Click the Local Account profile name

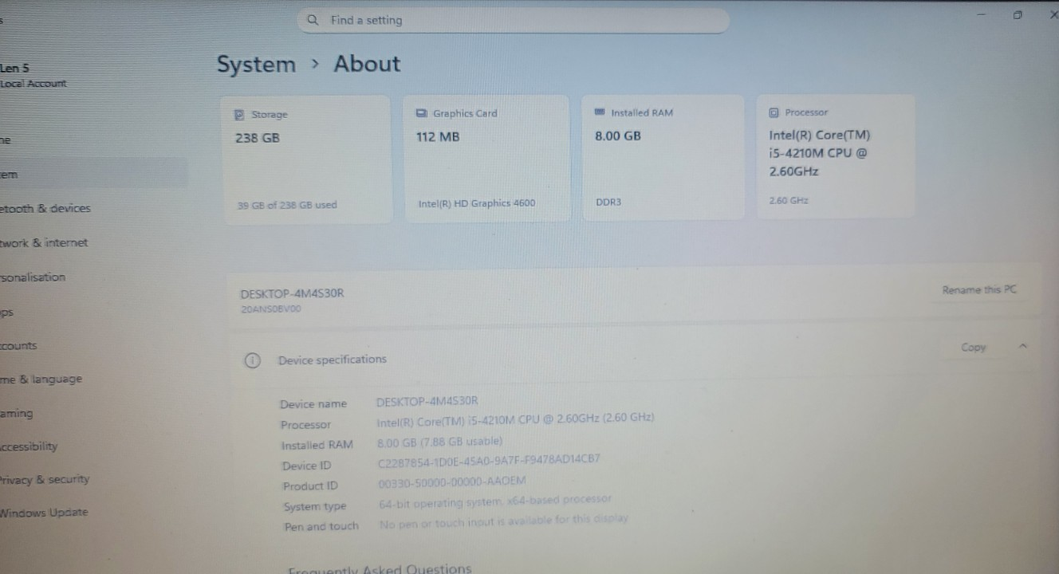click(x=33, y=84)
